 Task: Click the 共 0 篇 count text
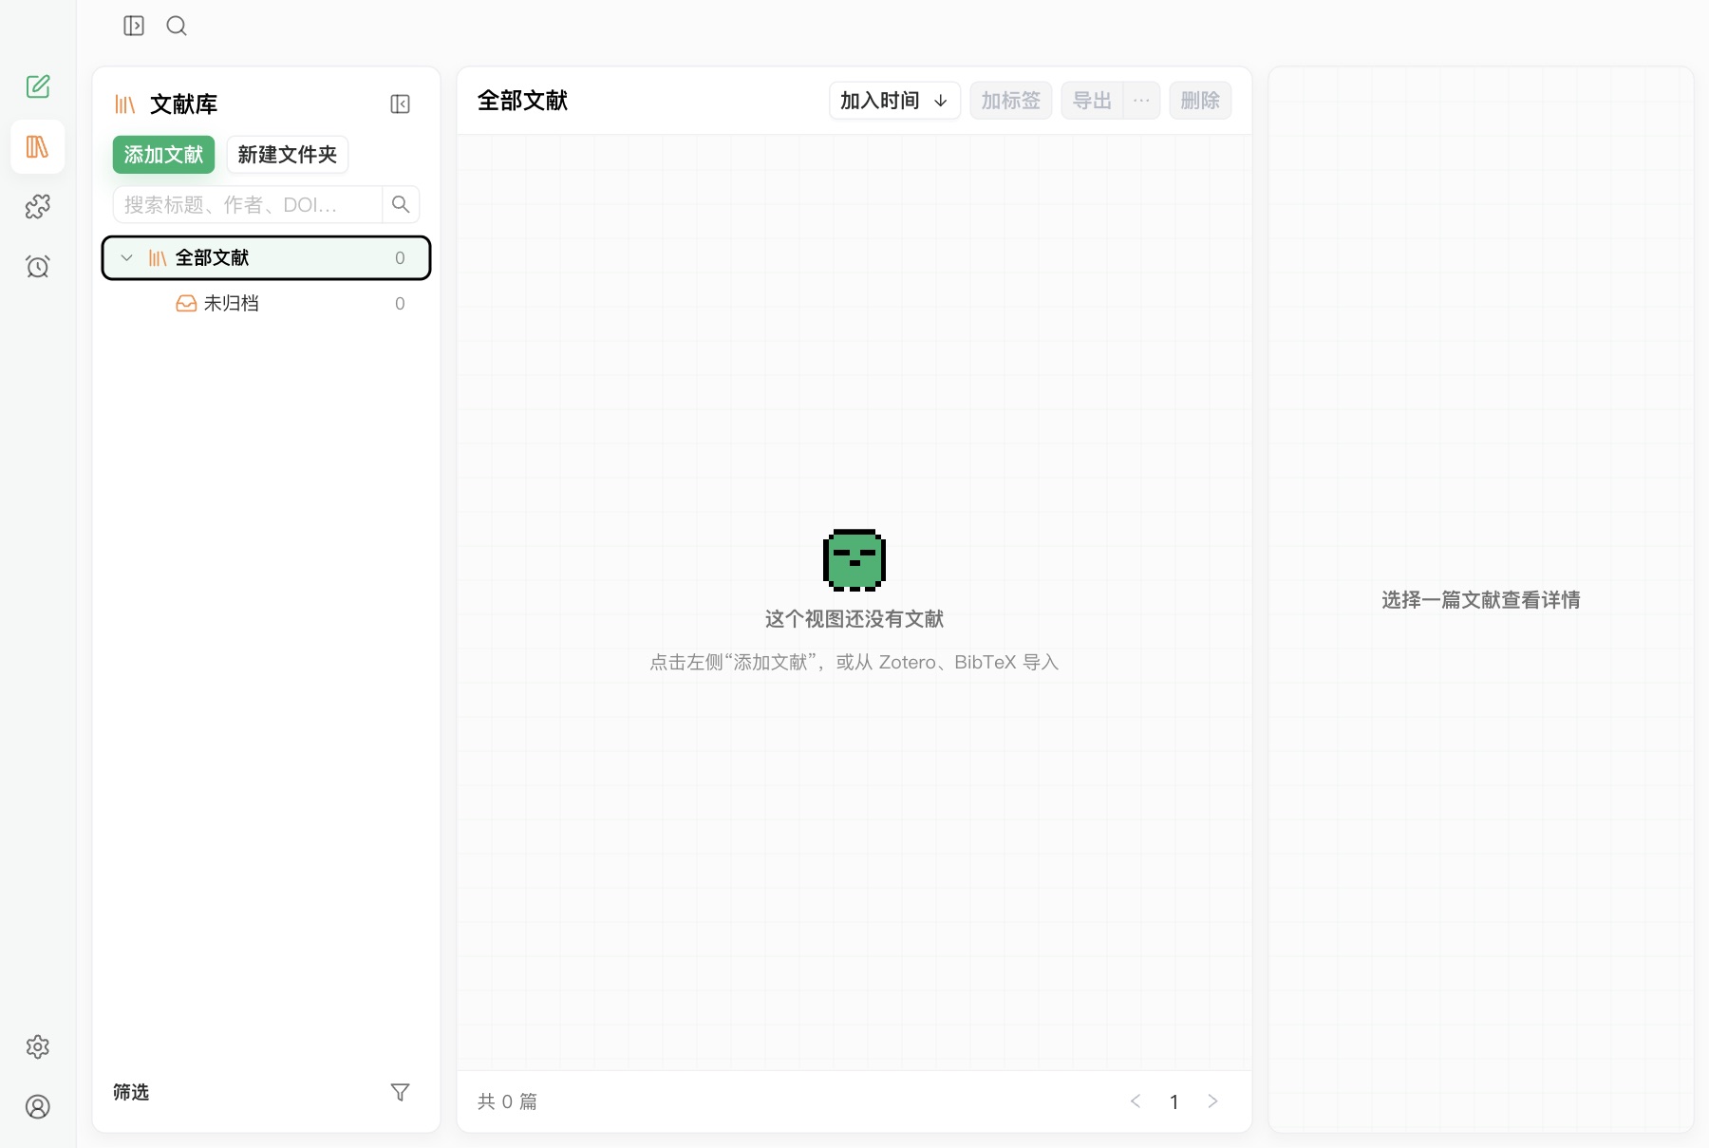tap(507, 1101)
